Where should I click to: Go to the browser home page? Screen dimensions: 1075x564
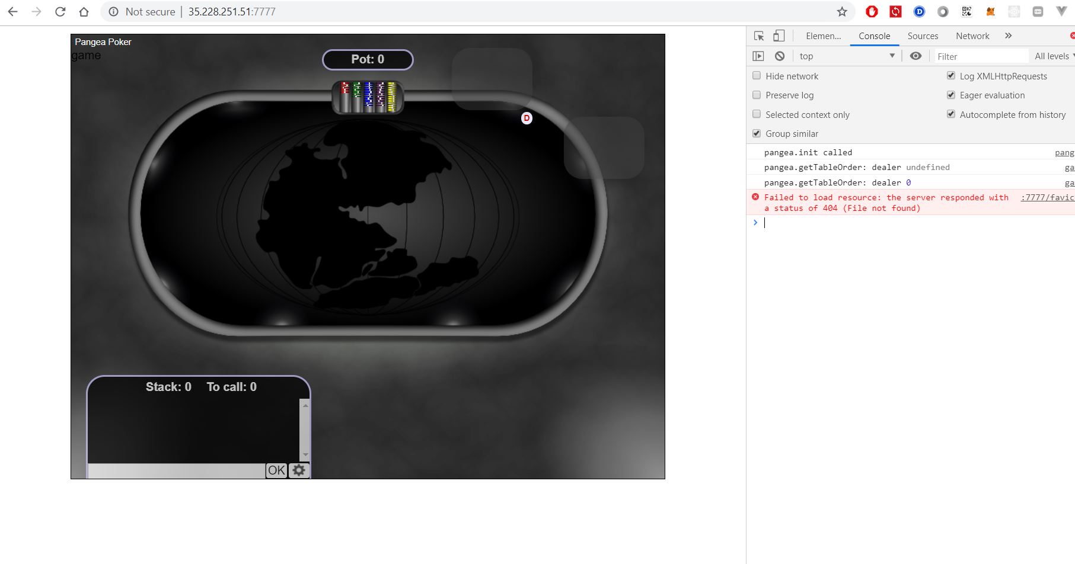(84, 12)
